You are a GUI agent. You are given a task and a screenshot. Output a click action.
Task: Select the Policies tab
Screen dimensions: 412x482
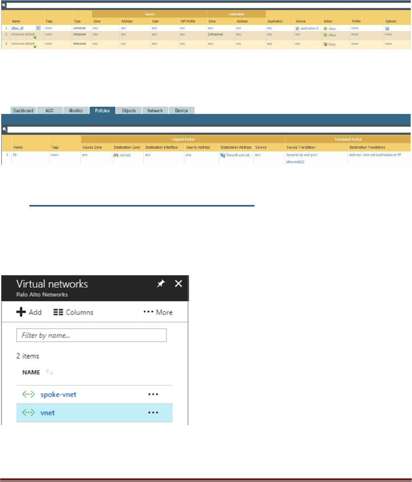[x=102, y=110]
